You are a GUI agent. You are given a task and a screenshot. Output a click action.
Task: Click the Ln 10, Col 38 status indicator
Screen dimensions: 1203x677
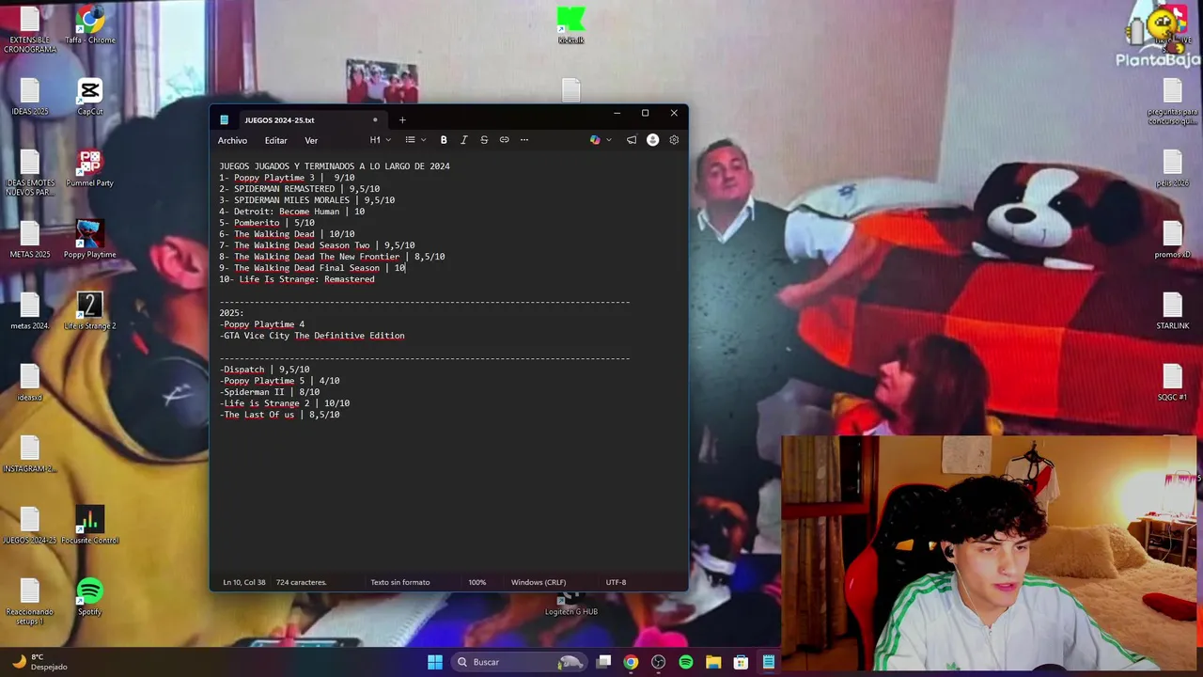(243, 582)
